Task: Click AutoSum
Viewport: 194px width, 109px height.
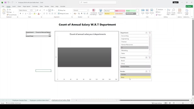Action: pyautogui.click(x=159, y=9)
